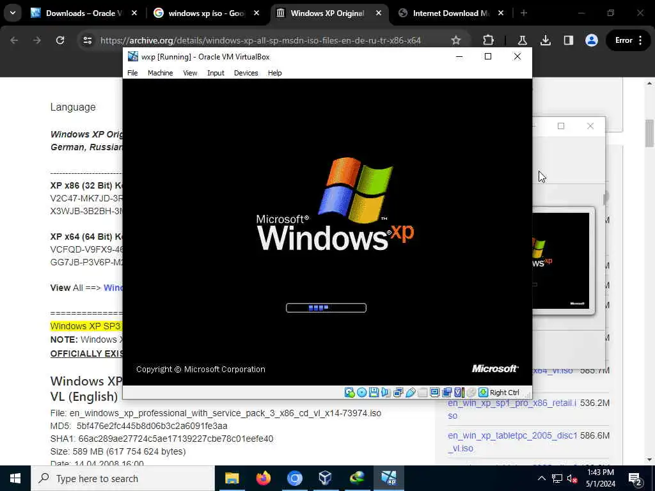
Task: Click the 'Size: 589 MB' line
Action: click(x=118, y=451)
